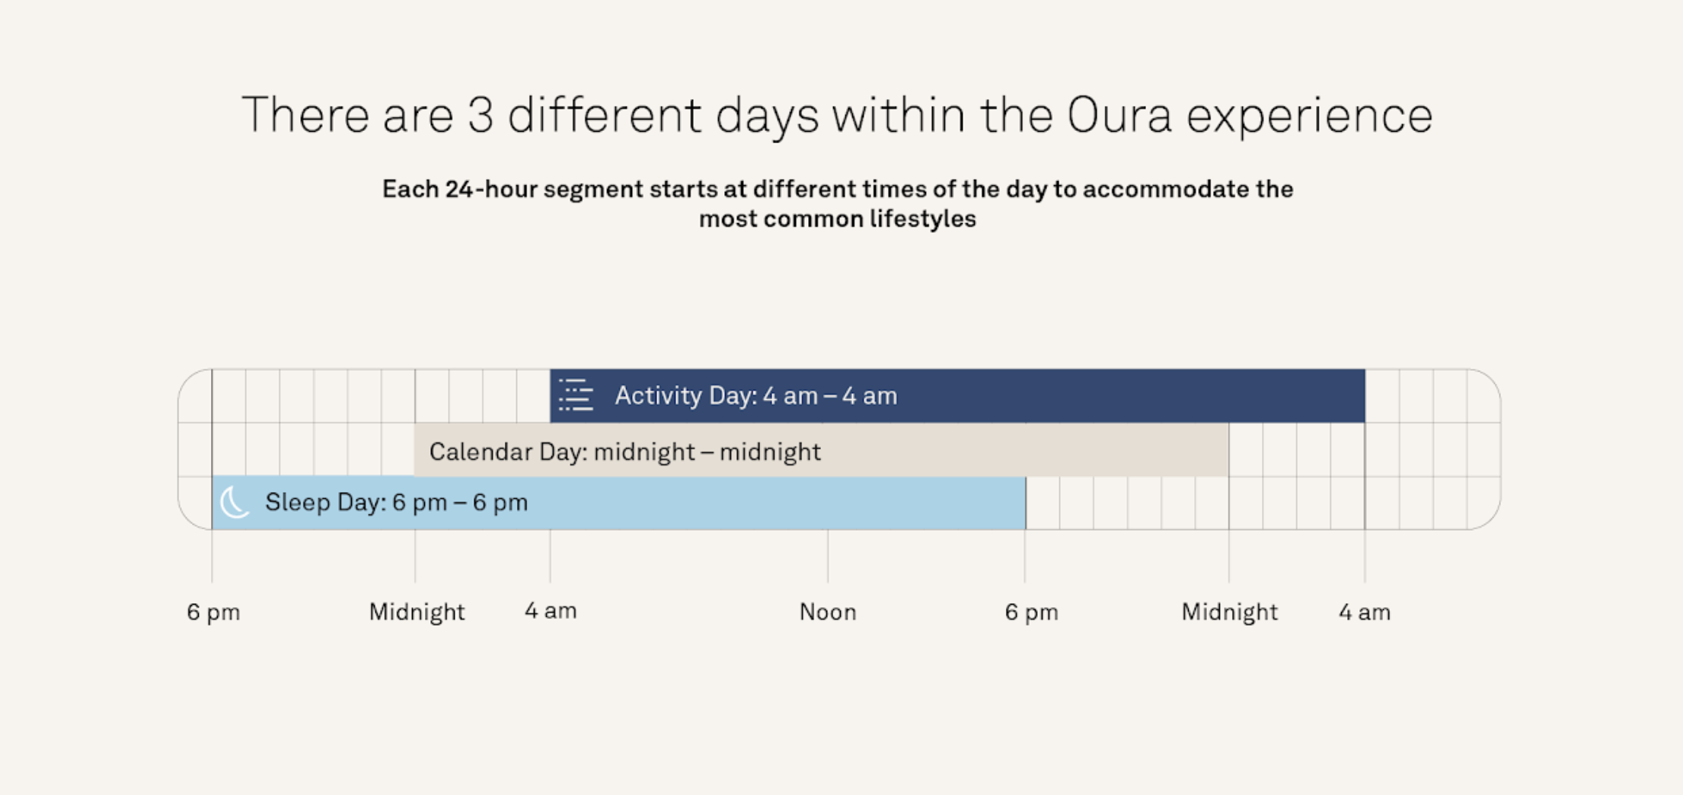
Task: Click the second 6 pm timeline label
Action: point(1031,612)
